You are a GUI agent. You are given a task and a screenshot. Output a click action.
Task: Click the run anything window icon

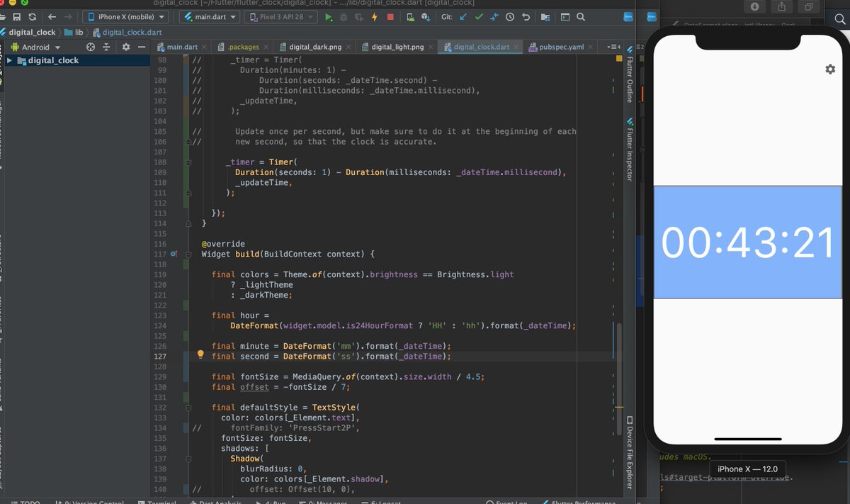tap(565, 16)
